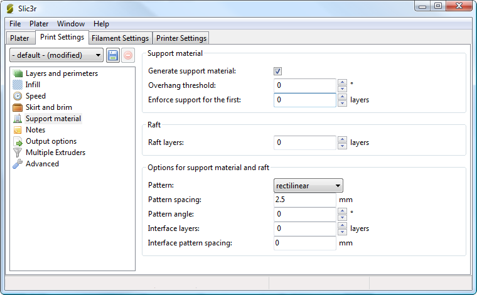Select Advanced settings page

pyautogui.click(x=42, y=164)
